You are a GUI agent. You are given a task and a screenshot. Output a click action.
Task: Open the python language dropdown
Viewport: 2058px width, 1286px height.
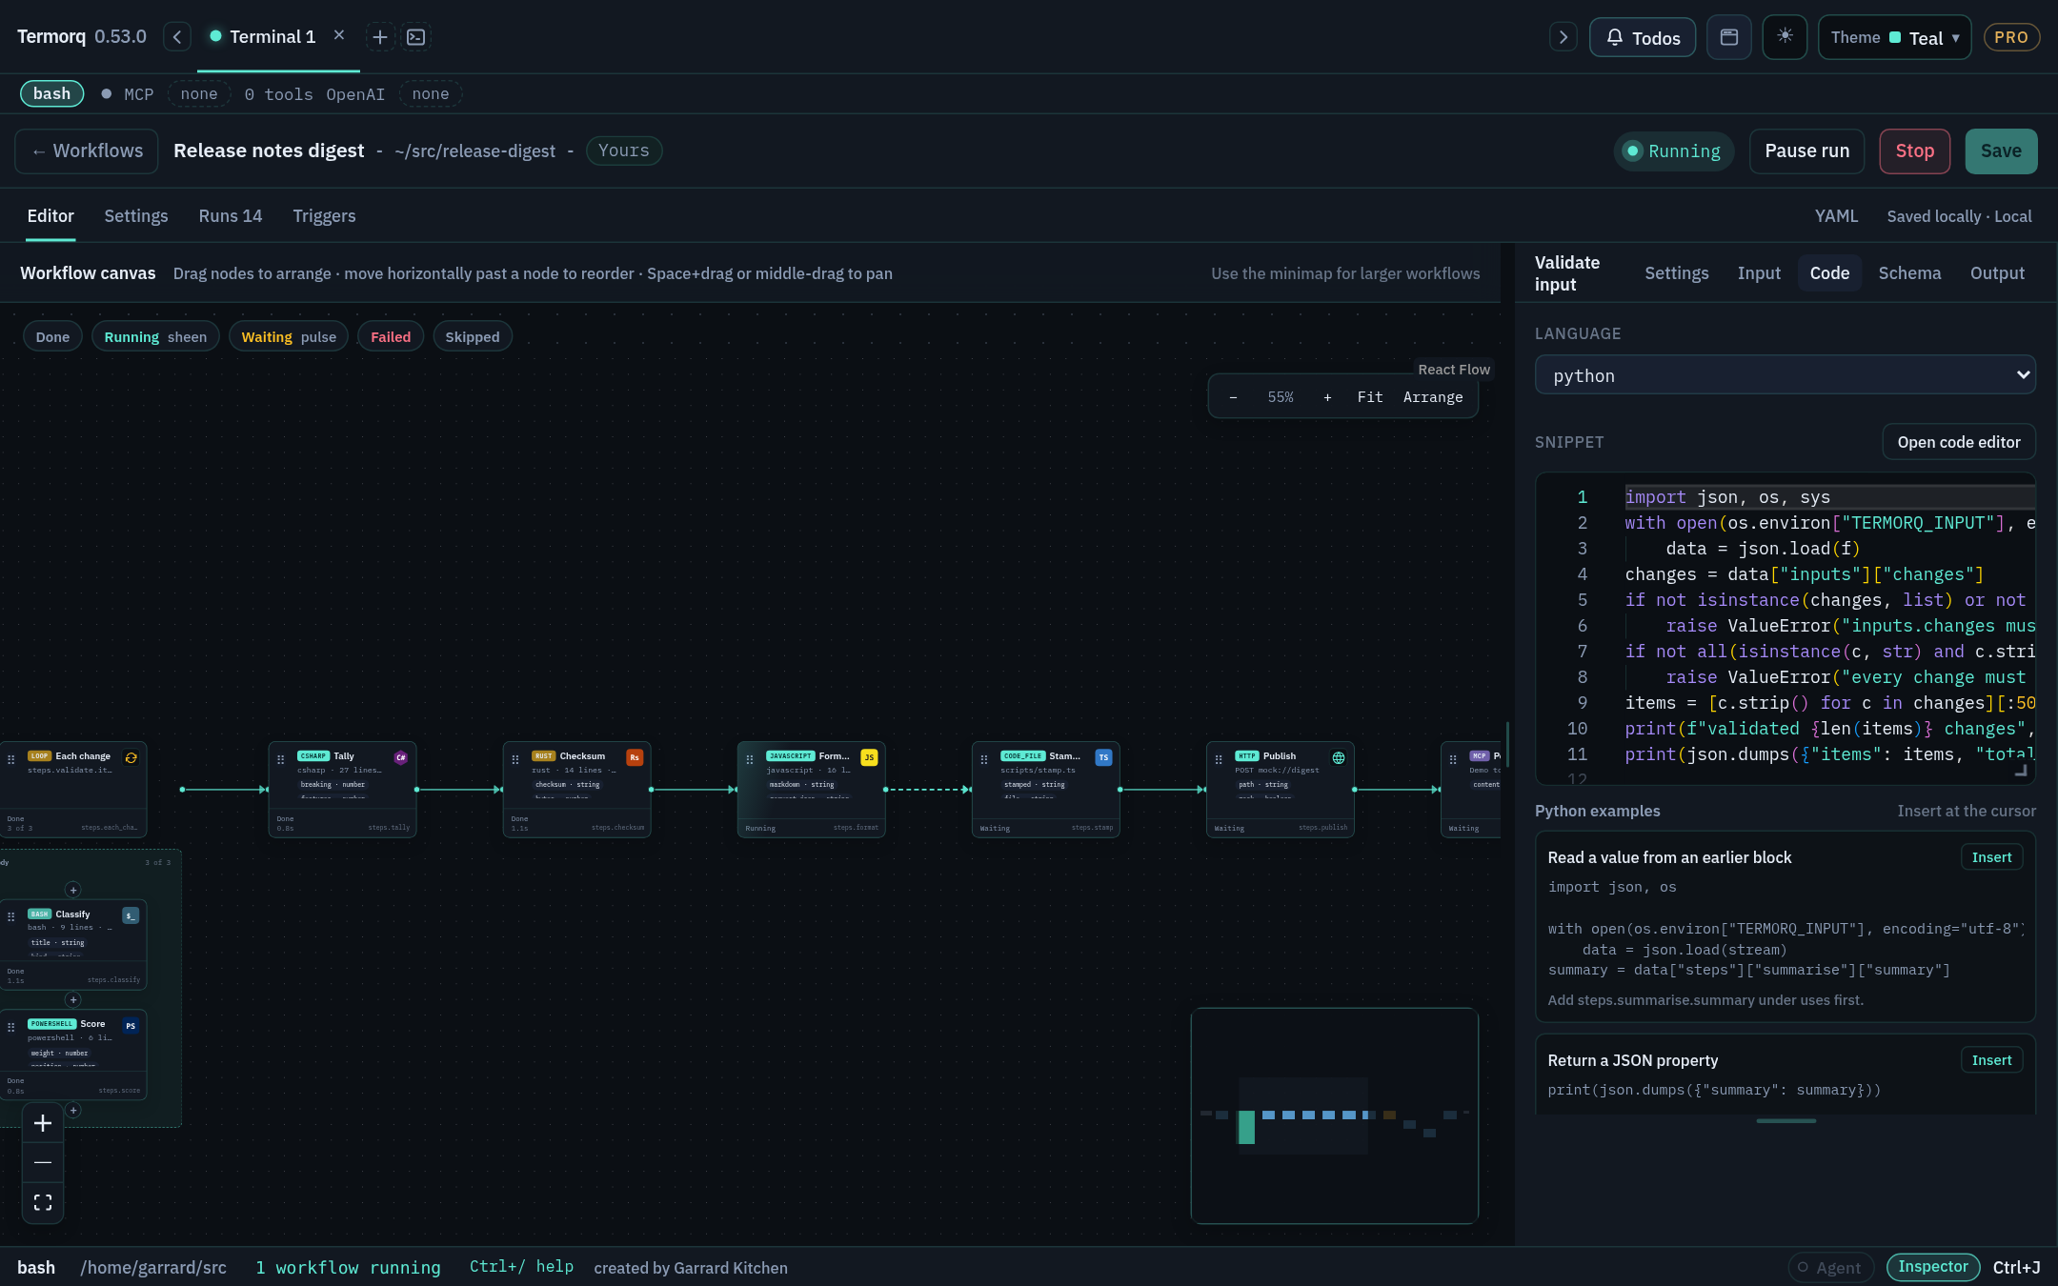click(1785, 375)
